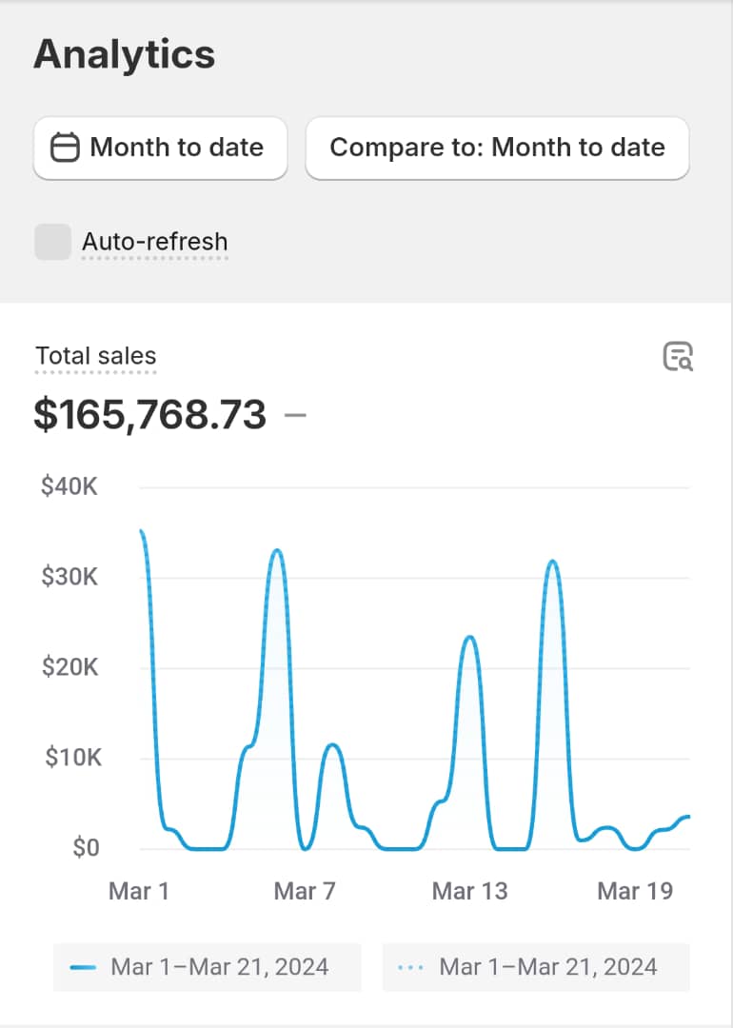Enable the Auto-refresh checkbox
733x1028 pixels.
pyautogui.click(x=52, y=242)
